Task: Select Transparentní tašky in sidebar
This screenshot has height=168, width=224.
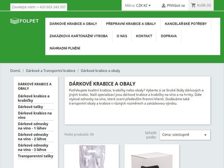Action: pos(35,156)
